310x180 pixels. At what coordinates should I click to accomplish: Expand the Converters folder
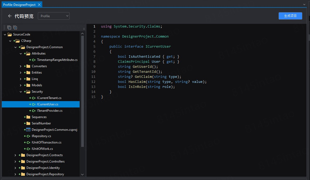(21, 66)
